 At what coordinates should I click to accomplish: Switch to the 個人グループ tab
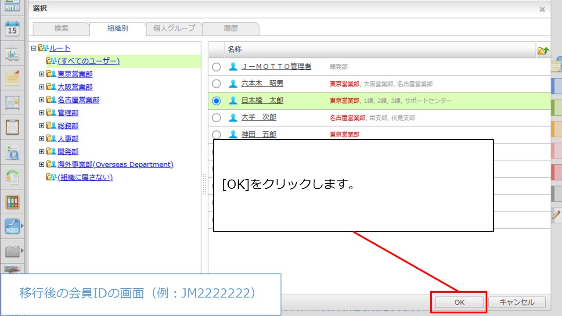(174, 29)
